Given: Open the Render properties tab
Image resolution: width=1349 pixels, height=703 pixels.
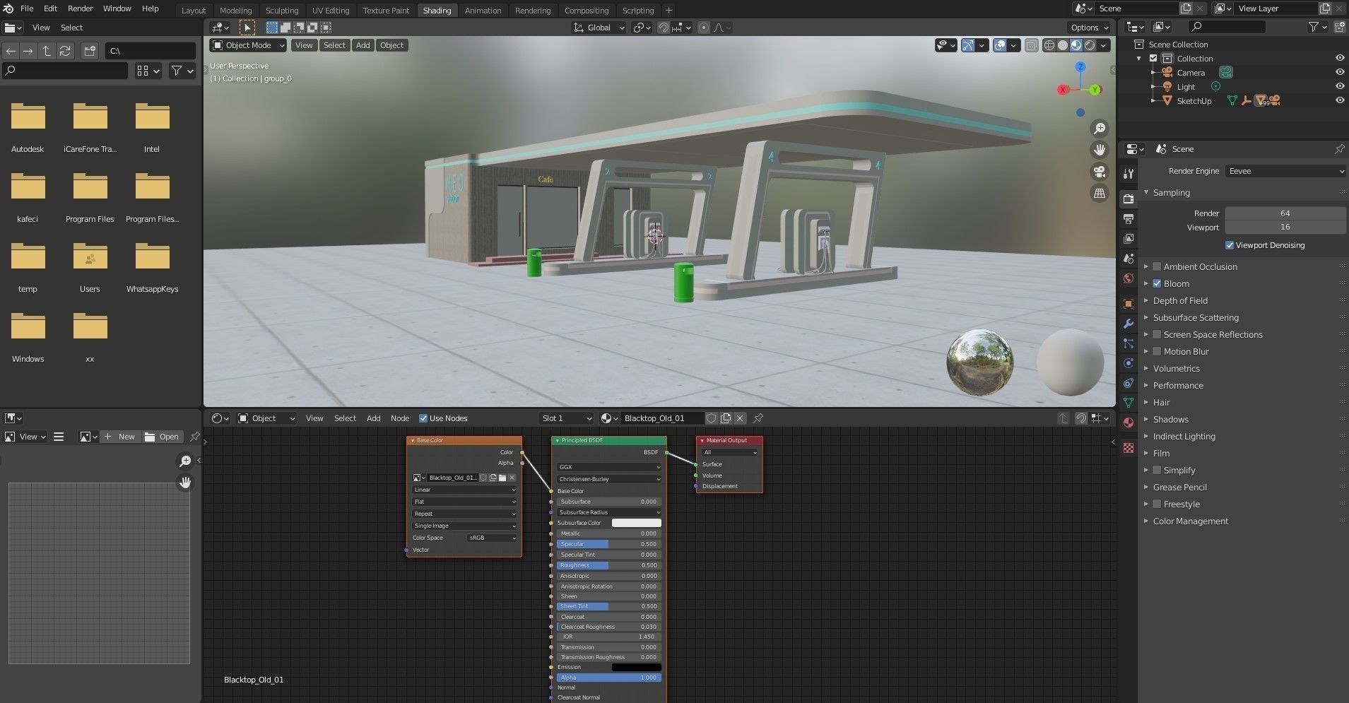Looking at the screenshot, I should pyautogui.click(x=1129, y=199).
